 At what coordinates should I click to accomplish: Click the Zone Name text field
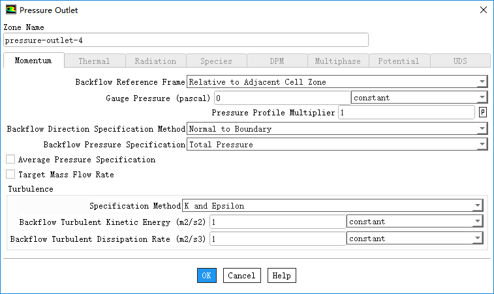[x=185, y=40]
